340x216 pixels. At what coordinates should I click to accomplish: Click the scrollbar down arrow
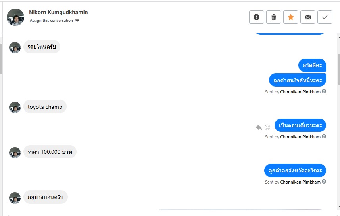(x=338, y=207)
